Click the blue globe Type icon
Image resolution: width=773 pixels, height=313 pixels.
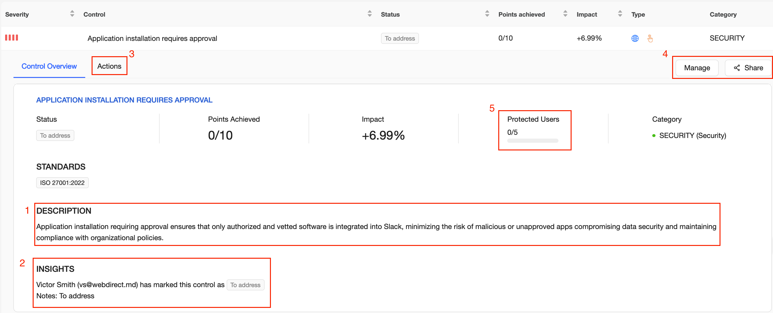[x=635, y=38]
